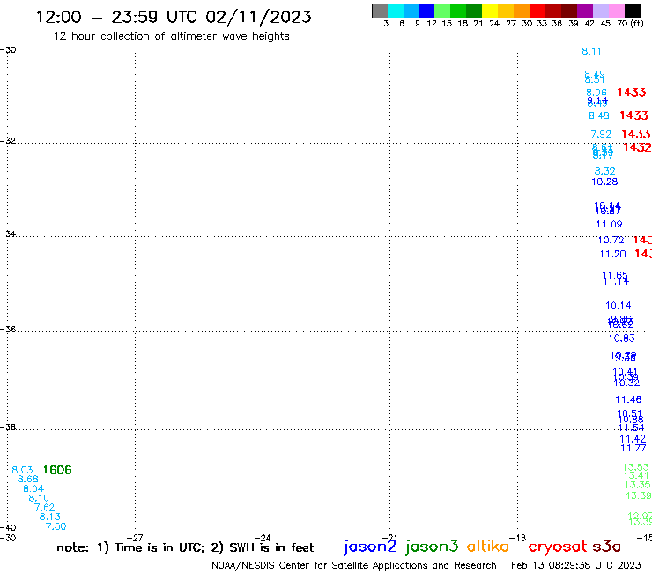This screenshot has height=573, width=652.
Task: Select the altika legend label
Action: coord(488,547)
